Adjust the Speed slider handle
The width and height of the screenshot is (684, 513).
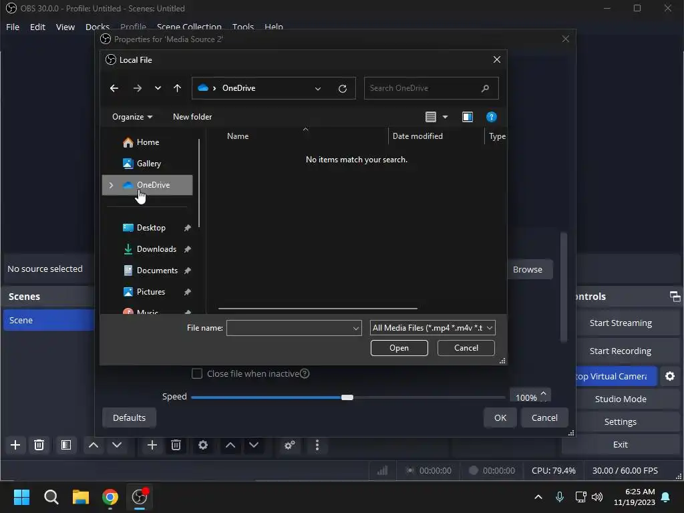[x=347, y=397]
